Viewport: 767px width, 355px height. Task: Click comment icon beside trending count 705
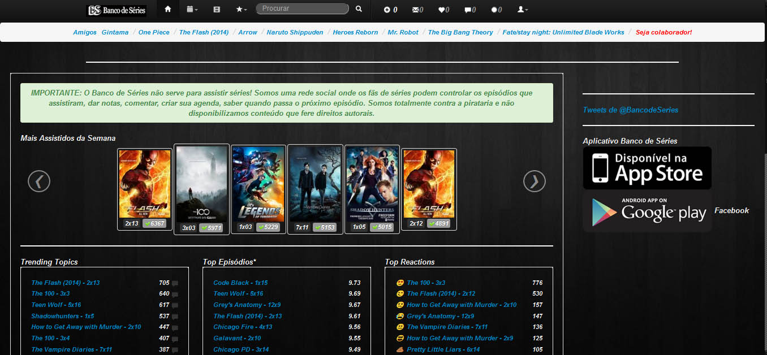[x=175, y=283]
